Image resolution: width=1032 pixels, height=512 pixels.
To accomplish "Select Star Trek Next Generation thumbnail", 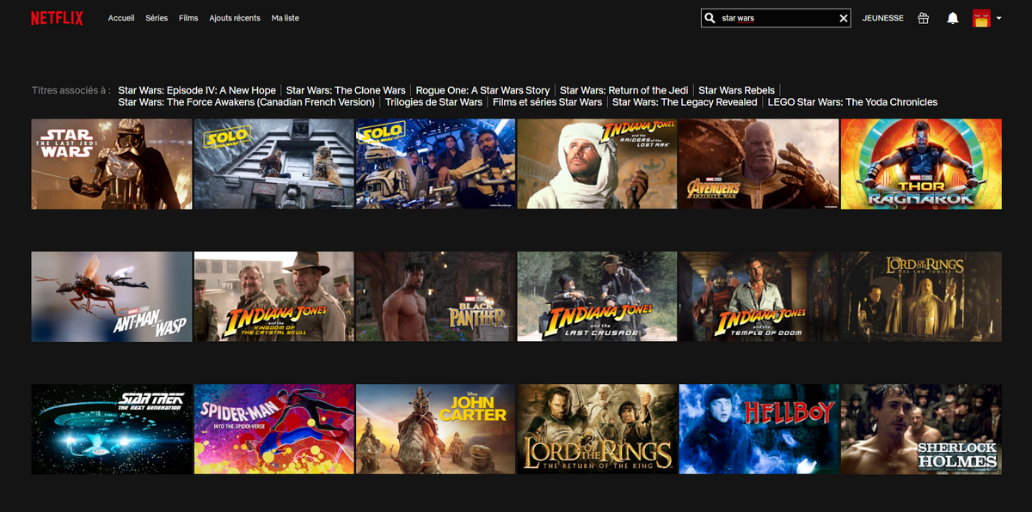I will (x=112, y=429).
